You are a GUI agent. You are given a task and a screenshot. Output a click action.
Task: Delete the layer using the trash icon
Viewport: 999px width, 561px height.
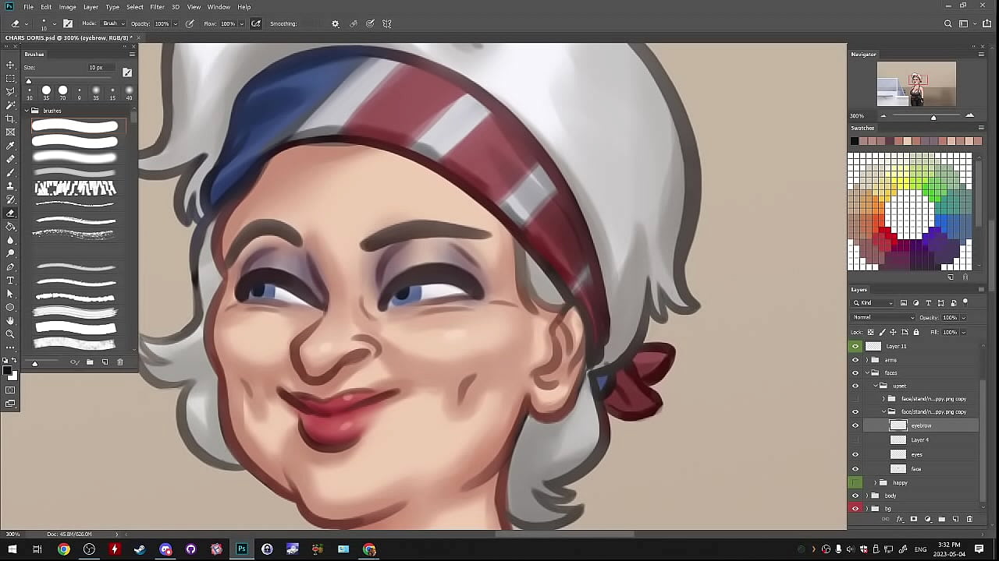(969, 519)
